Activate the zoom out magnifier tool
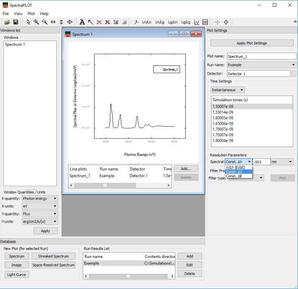This screenshot has height=289, width=298. [44, 22]
